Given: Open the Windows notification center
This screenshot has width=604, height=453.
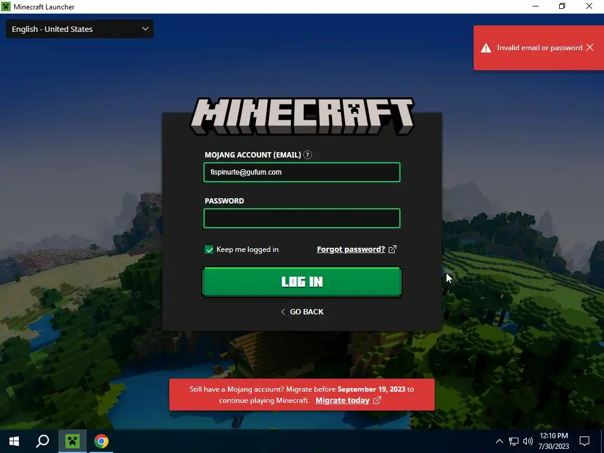Looking at the screenshot, I should click(x=585, y=441).
